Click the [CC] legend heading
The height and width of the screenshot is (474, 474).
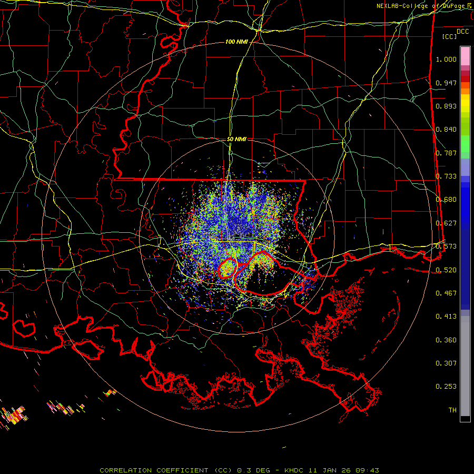(x=450, y=36)
